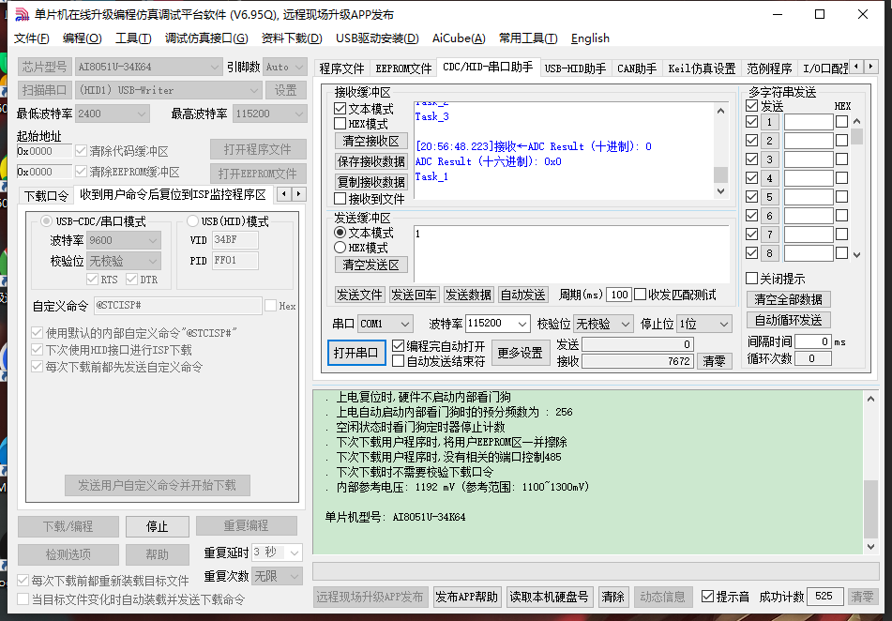The image size is (892, 621).
Task: Click green log panel scroll up arrow
Action: pyautogui.click(x=870, y=399)
